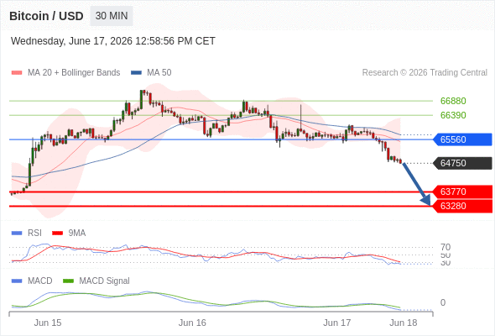
Task: Click the Jun 16 date axis label
Action: (192, 323)
